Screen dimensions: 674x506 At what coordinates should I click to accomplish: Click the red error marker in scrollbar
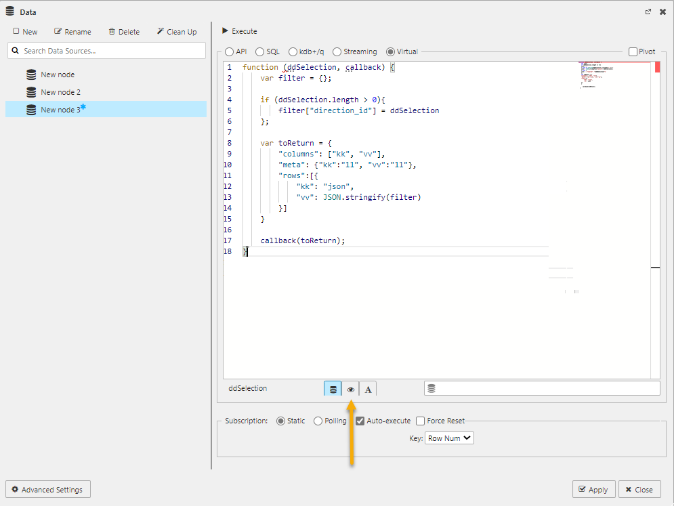click(x=657, y=67)
